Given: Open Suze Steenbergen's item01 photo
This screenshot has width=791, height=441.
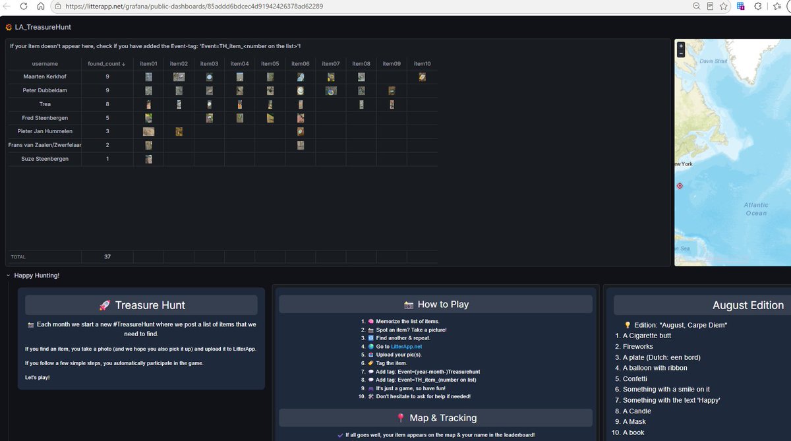Looking at the screenshot, I should tap(149, 159).
